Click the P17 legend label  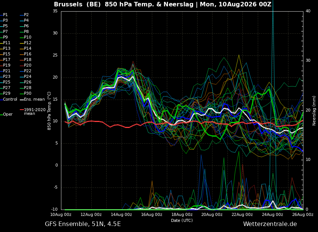pos(6,59)
